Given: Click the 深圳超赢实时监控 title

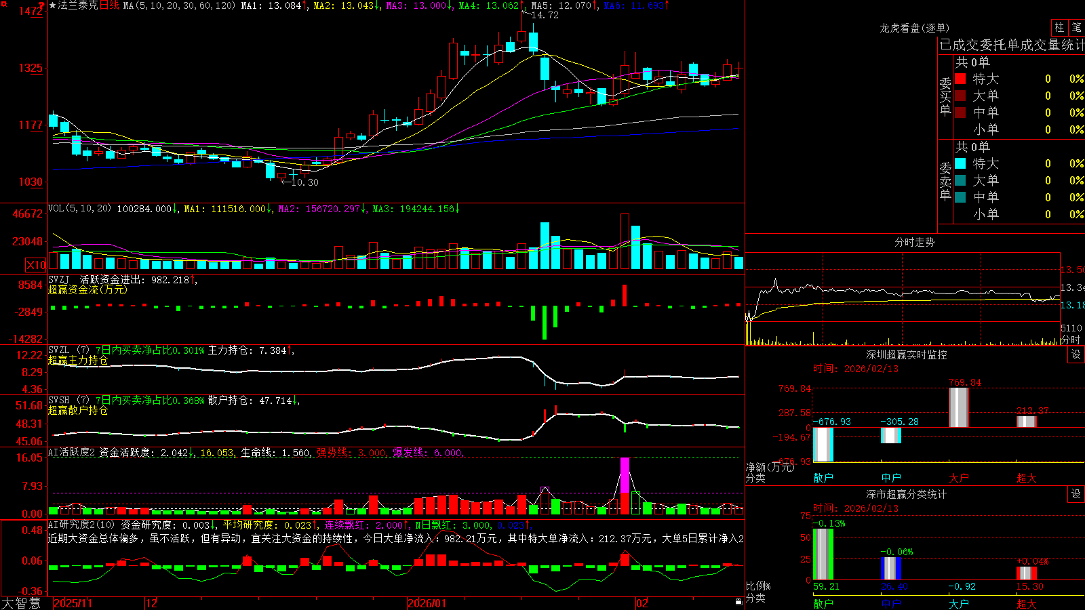Looking at the screenshot, I should coord(906,354).
